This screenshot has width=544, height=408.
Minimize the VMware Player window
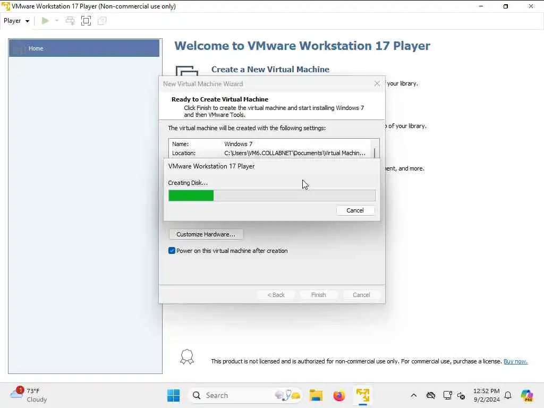point(481,6)
